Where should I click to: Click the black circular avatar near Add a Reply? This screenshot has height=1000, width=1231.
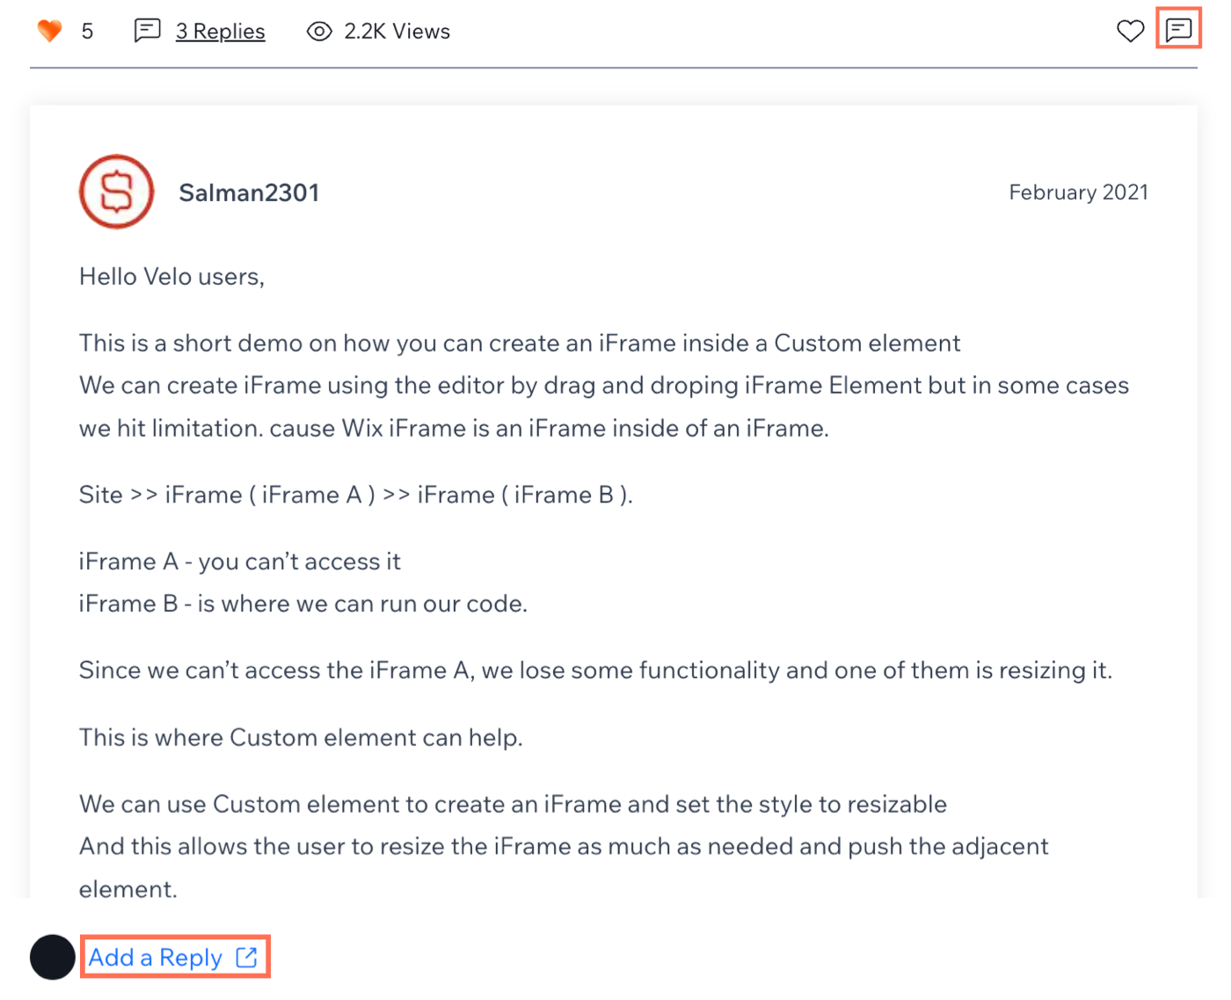[52, 957]
